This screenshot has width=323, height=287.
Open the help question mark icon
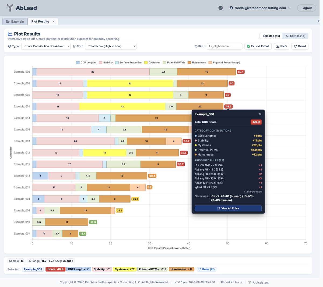[x=221, y=8]
